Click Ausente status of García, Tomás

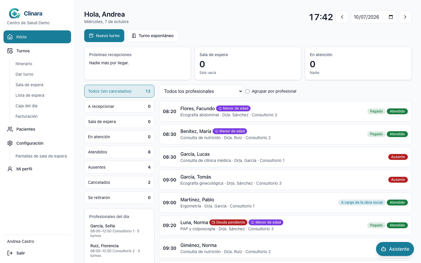(398, 180)
